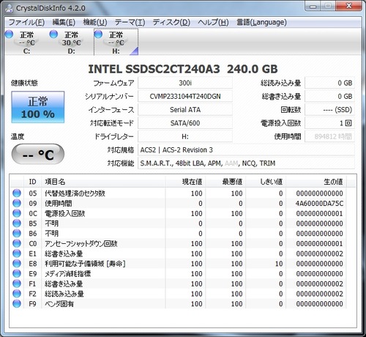Select the 代替処理済のセクタ数 row
Viewport: 366px width, 337px height.
pos(178,193)
